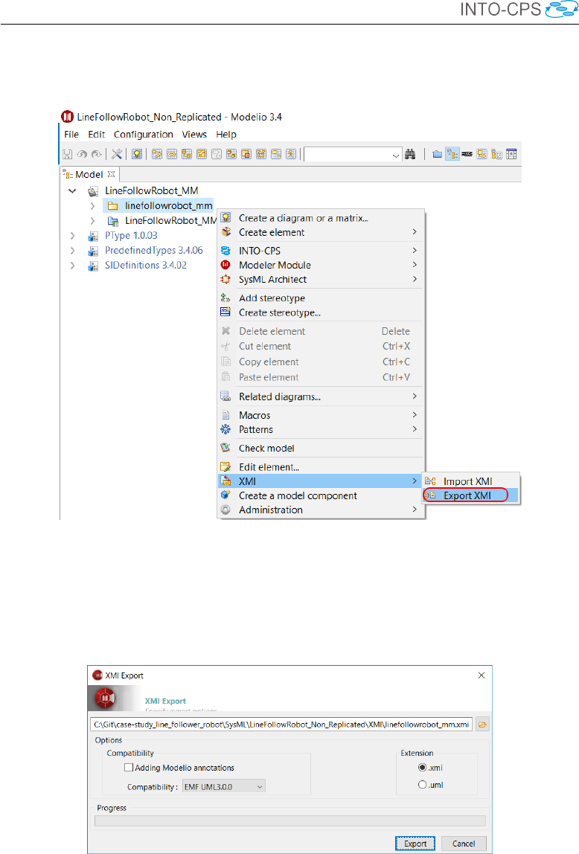Click the Related diagrams icon
579x854 pixels.
point(225,396)
